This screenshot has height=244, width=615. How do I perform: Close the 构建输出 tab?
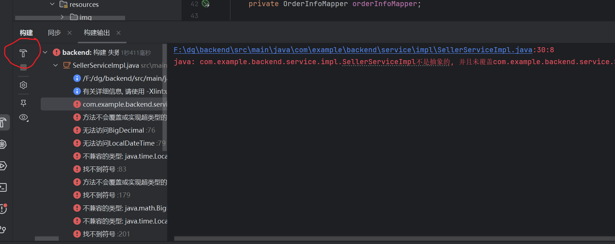[x=119, y=33]
